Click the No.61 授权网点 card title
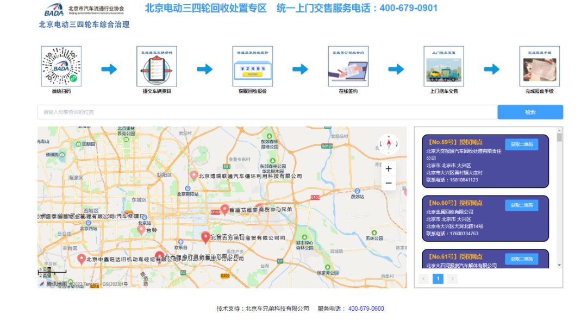Screen dimensions: 587x321 (455, 257)
